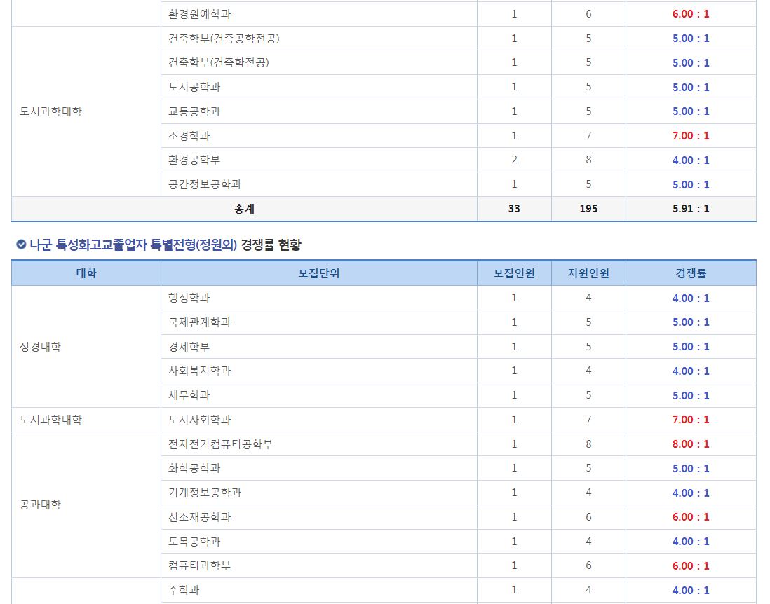Click the 모집단위 column header
The image size is (770, 604).
pos(318,273)
